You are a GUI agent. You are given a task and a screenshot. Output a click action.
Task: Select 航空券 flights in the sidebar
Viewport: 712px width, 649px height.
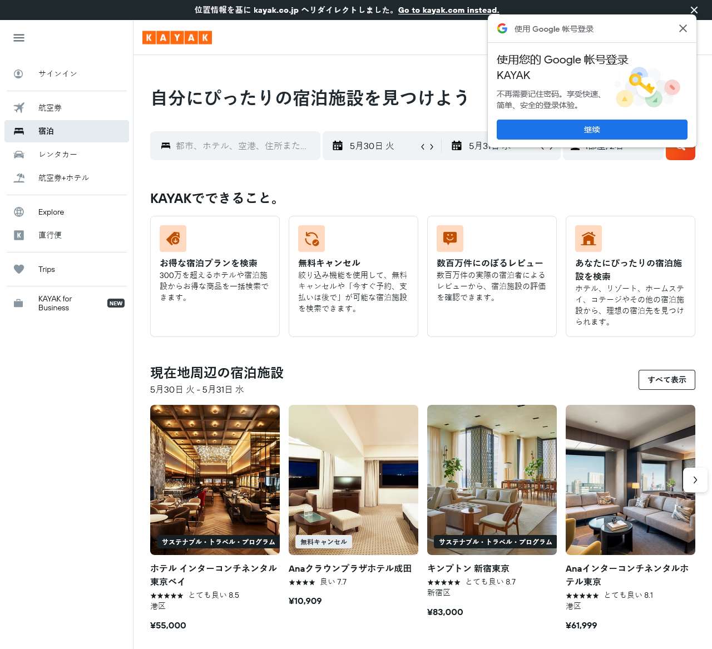(x=67, y=108)
